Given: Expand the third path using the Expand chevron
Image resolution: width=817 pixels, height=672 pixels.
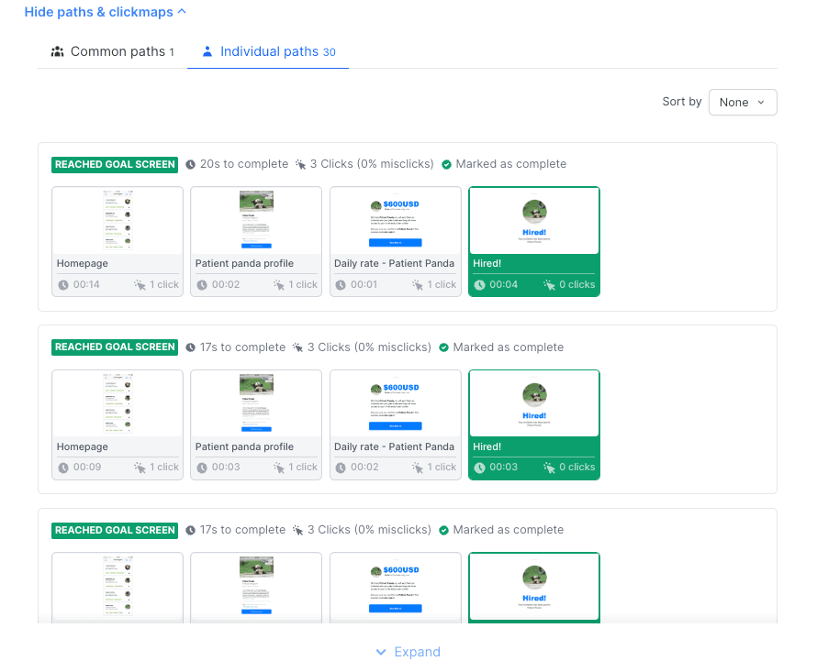Looking at the screenshot, I should [x=408, y=652].
